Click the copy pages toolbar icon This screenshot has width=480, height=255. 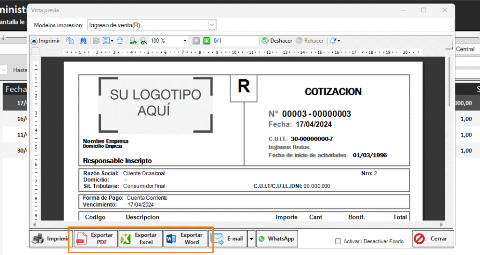[69, 41]
